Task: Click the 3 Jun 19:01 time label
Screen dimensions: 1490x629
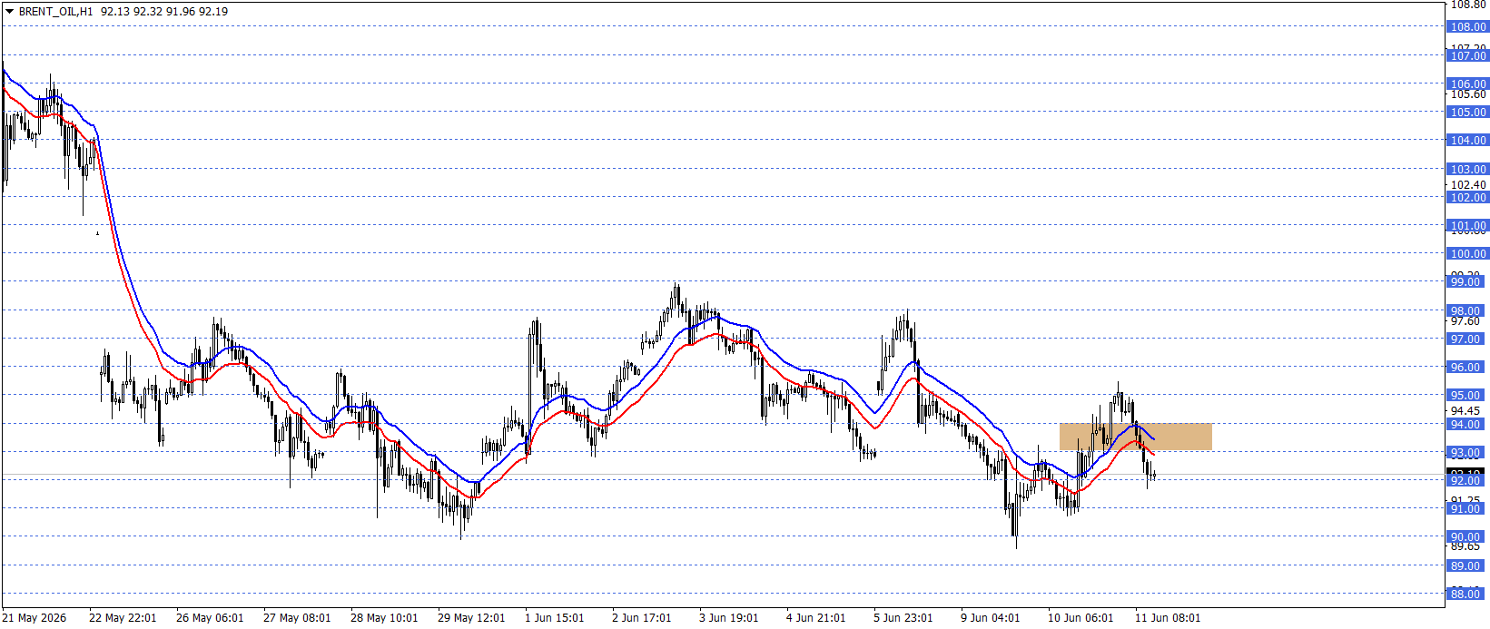Action: coord(728,618)
